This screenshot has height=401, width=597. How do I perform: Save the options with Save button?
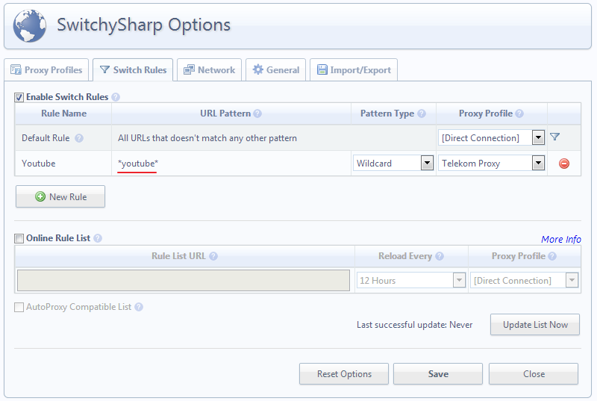click(438, 374)
